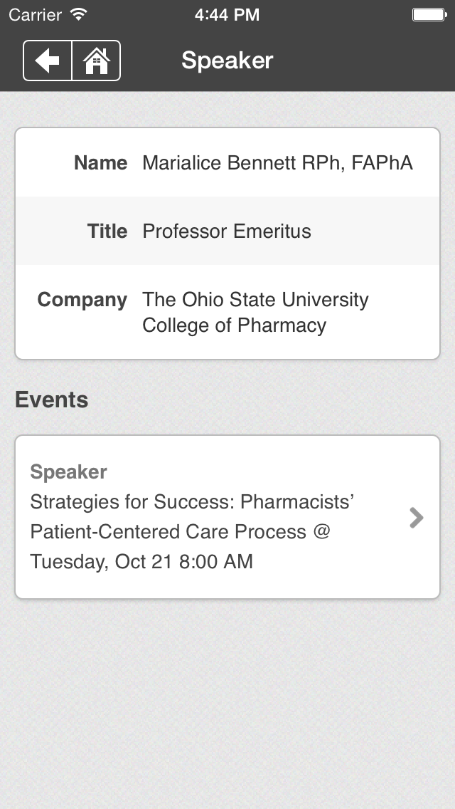Click the 4:44 PM clock

pyautogui.click(x=227, y=14)
